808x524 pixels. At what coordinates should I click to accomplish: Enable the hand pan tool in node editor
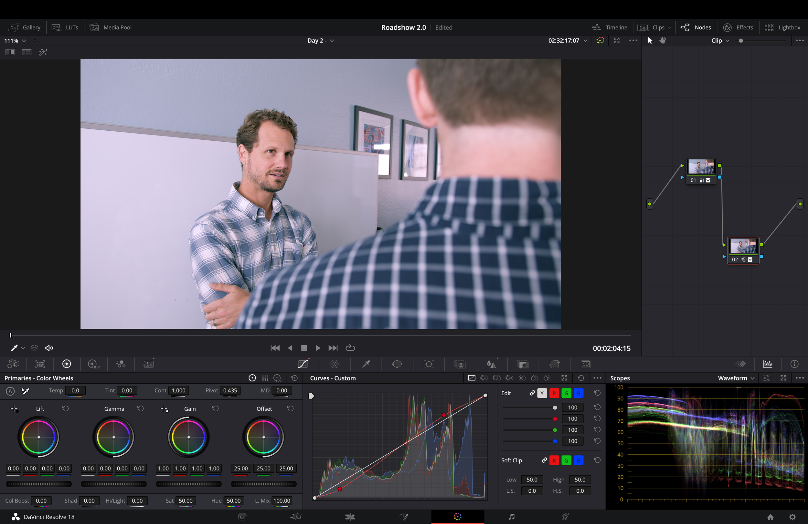pyautogui.click(x=662, y=40)
